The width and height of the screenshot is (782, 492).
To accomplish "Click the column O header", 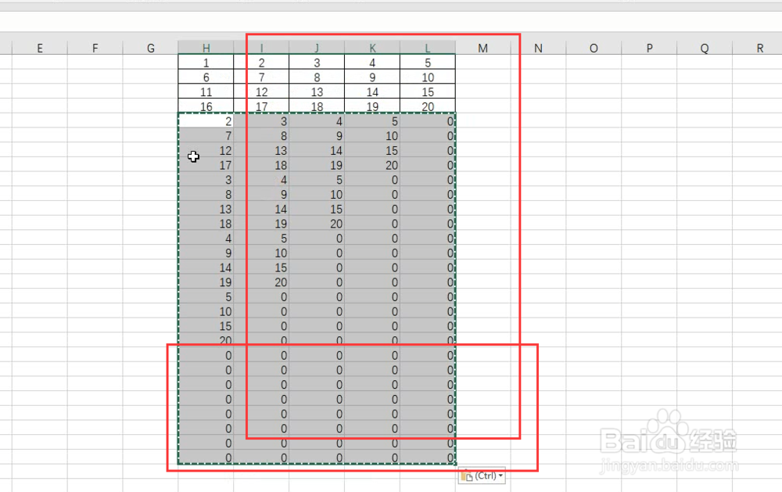I will click(x=594, y=48).
